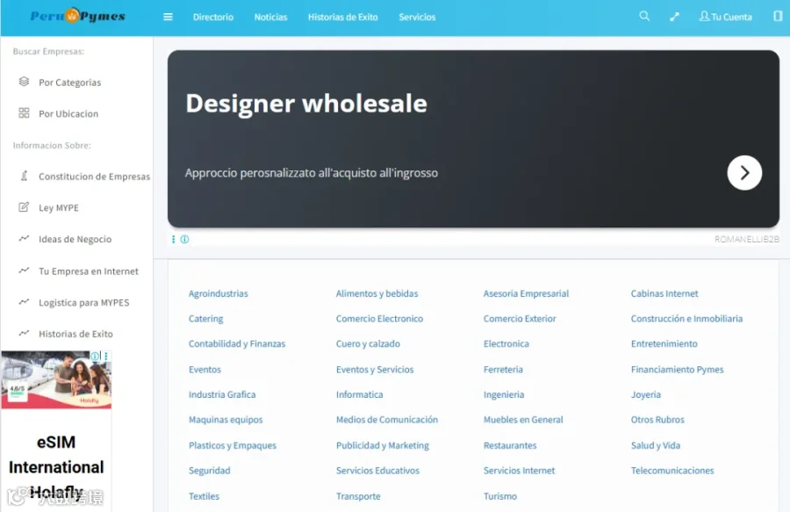The width and height of the screenshot is (790, 512).
Task: Click the search magnifier icon
Action: [x=644, y=16]
